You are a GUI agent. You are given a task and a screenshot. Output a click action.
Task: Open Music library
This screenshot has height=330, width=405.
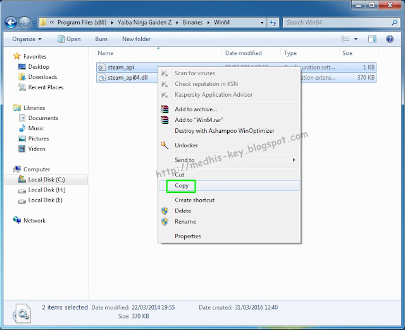(31, 128)
